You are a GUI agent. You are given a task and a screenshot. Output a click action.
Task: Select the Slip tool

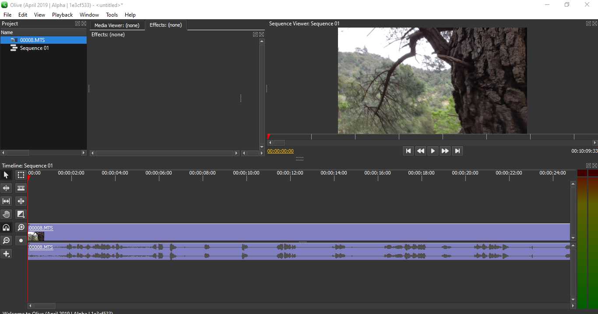pyautogui.click(x=6, y=201)
